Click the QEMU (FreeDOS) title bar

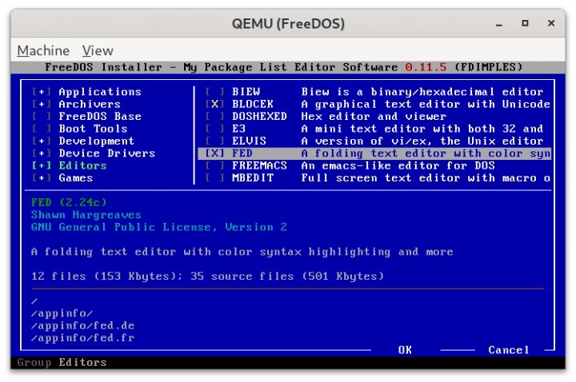point(288,24)
